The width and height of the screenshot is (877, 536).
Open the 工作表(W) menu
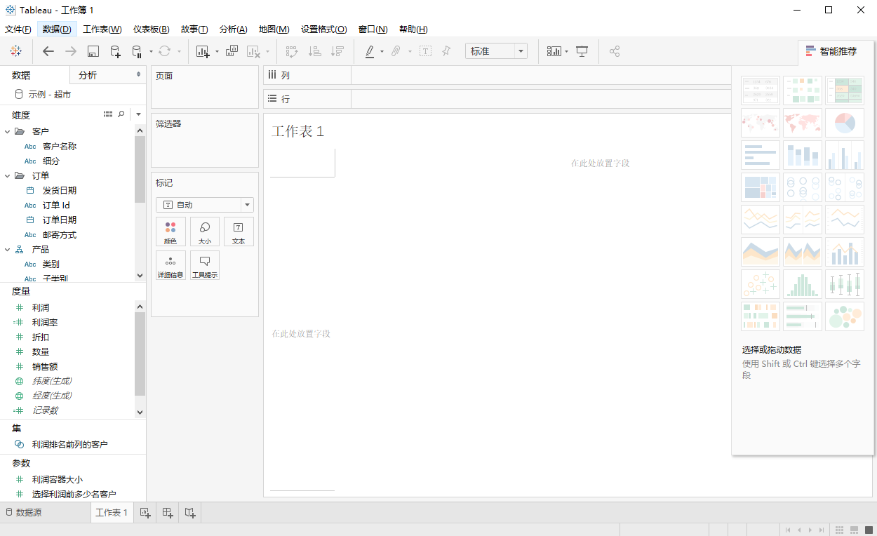coord(102,29)
